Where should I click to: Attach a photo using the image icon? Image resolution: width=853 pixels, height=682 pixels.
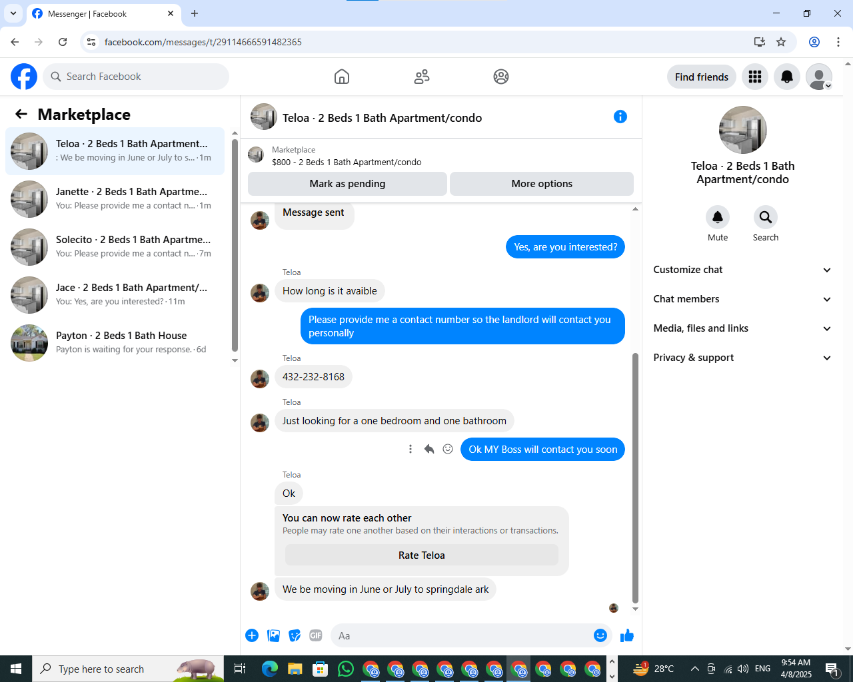[273, 635]
